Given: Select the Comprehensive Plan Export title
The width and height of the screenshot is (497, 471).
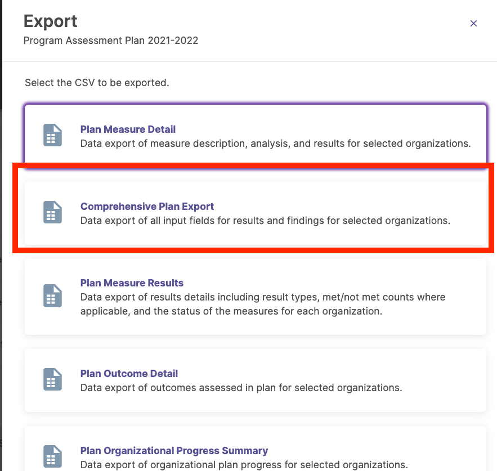Looking at the screenshot, I should point(147,207).
